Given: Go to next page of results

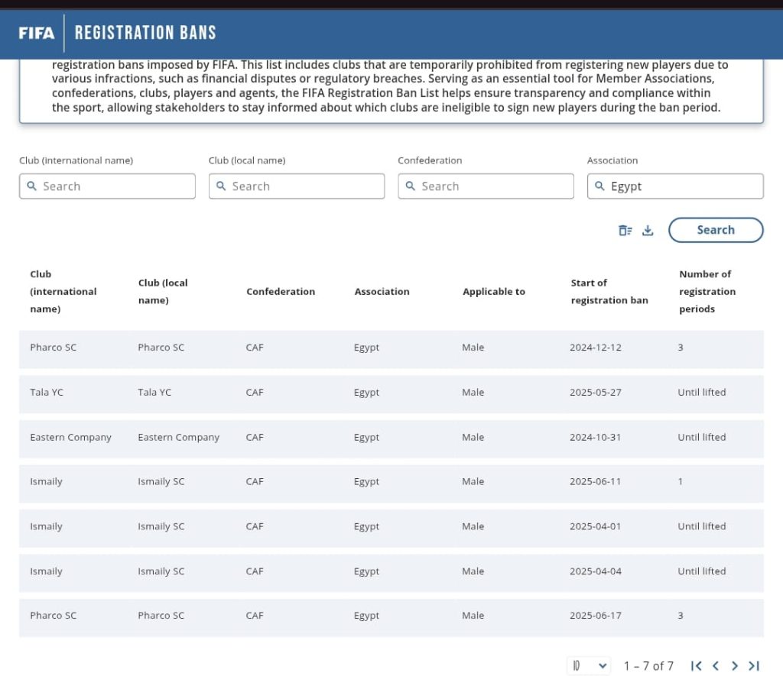Looking at the screenshot, I should tap(735, 665).
